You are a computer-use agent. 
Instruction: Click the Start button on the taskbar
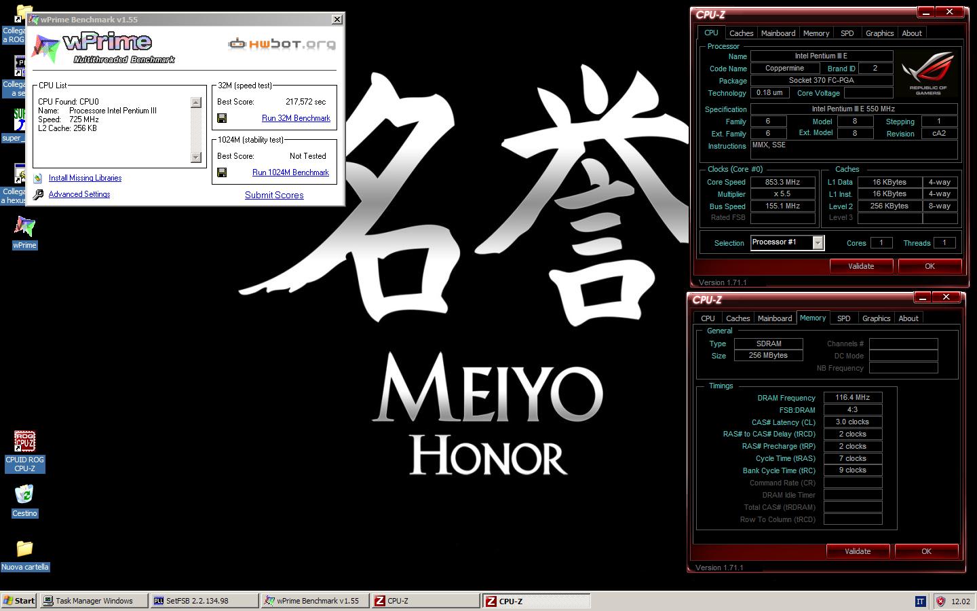point(19,601)
